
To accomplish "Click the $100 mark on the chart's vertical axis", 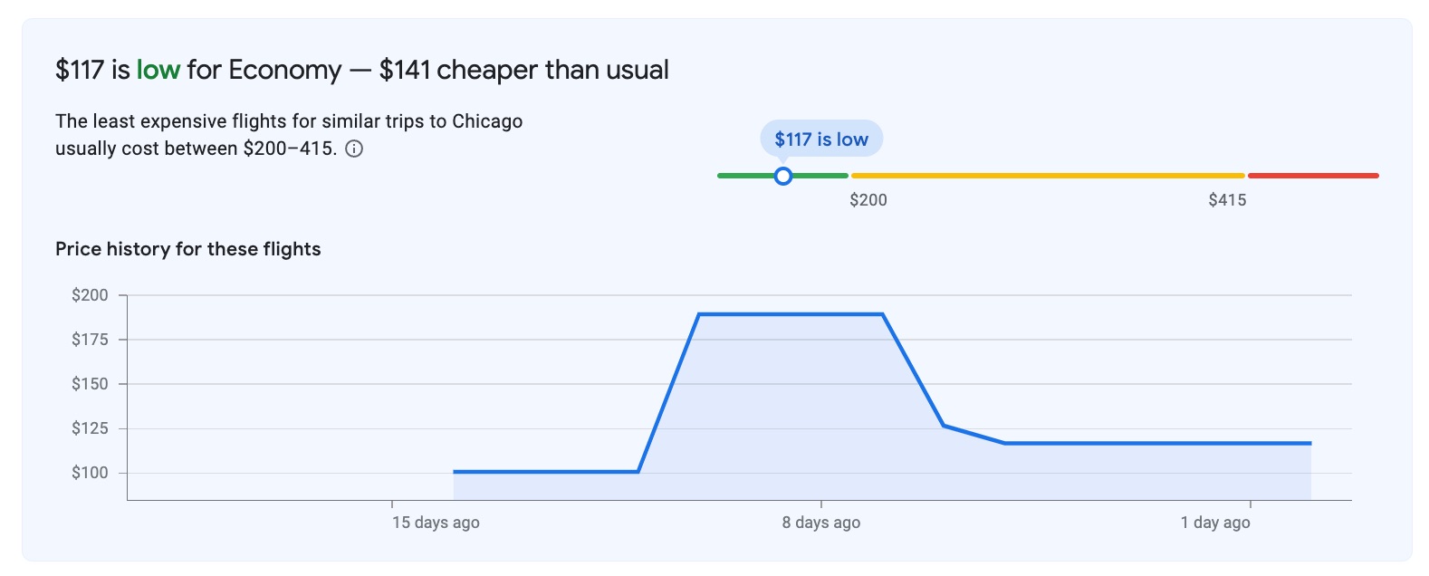I will [90, 472].
